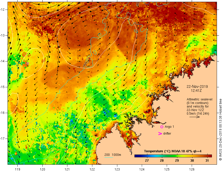This screenshot has width=222, height=172.
Task: Click the longitude axis label 124
Action: 142,169
